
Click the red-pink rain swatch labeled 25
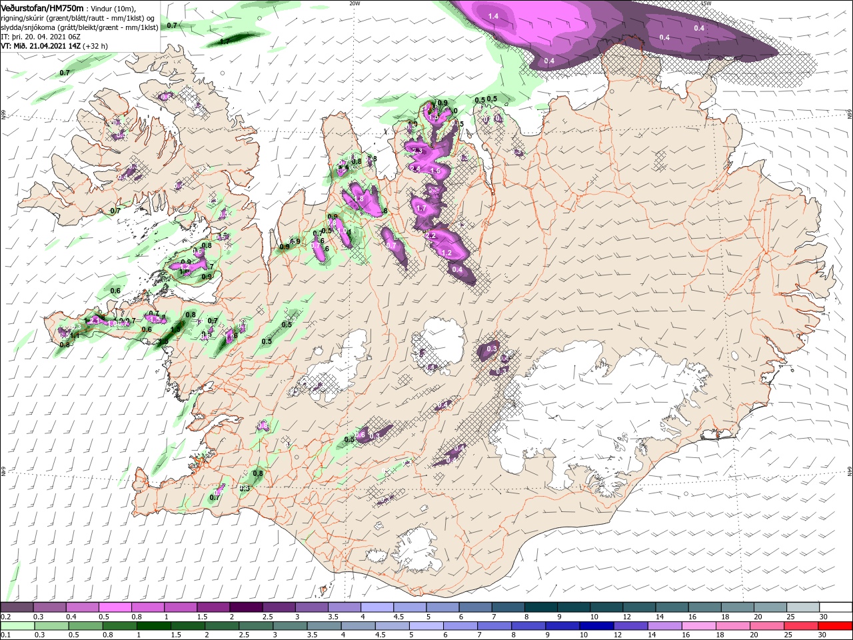pos(801,625)
